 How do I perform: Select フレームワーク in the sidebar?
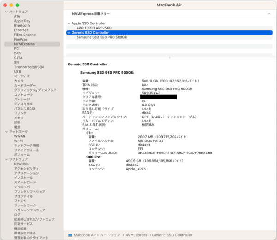click(x=25, y=205)
